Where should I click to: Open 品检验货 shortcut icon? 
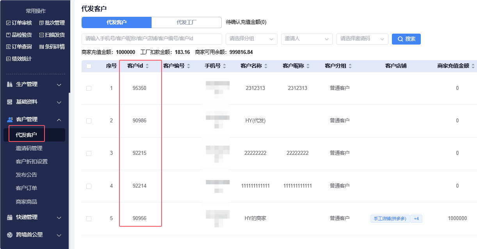(8, 35)
